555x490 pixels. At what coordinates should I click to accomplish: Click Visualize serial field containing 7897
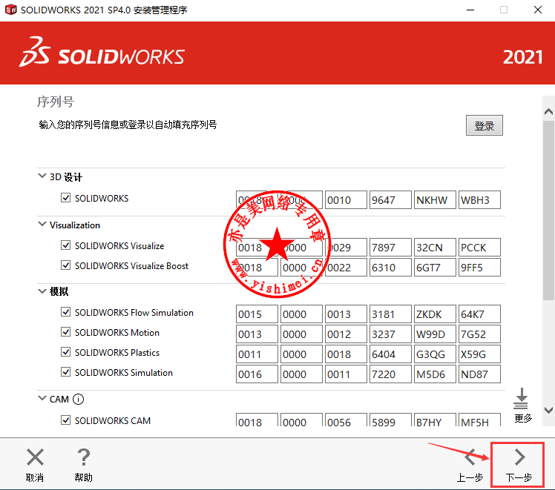(390, 247)
